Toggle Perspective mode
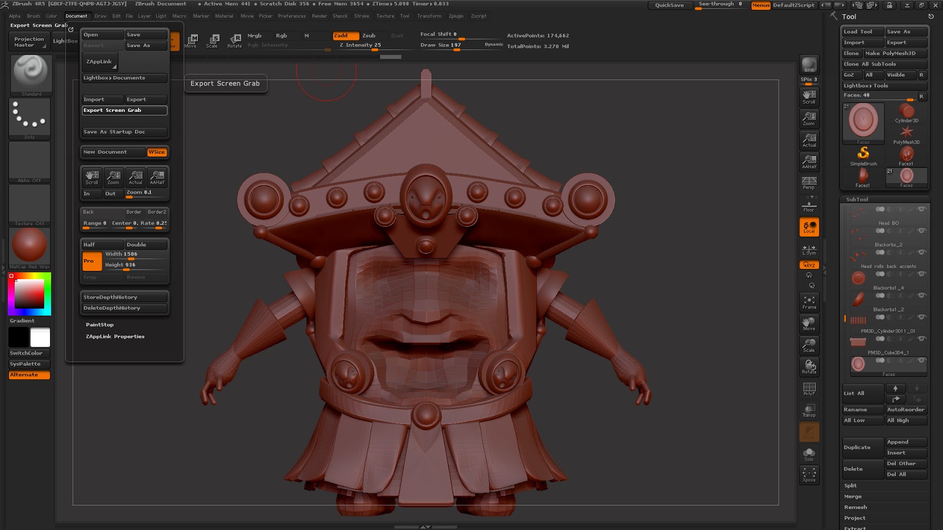Viewport: 943px width, 530px height. 809,183
